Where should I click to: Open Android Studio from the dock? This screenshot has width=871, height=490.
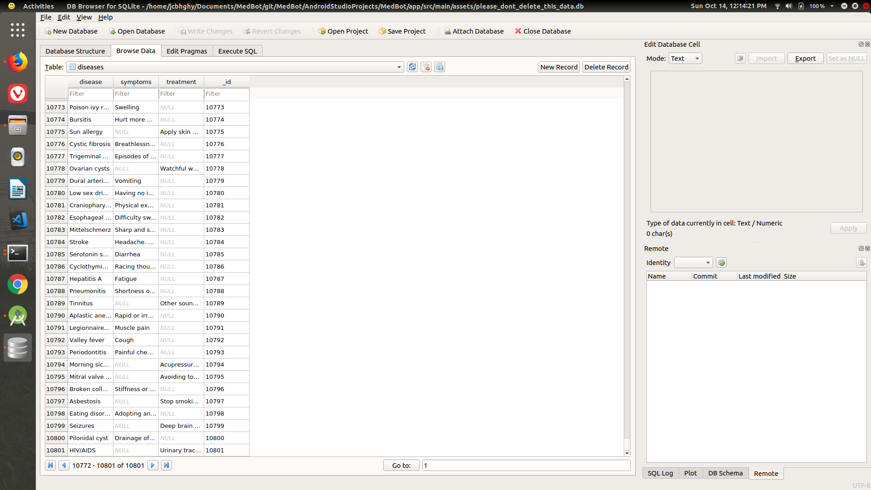pos(18,316)
